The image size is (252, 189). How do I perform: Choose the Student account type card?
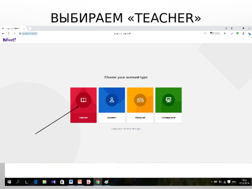pyautogui.click(x=112, y=105)
